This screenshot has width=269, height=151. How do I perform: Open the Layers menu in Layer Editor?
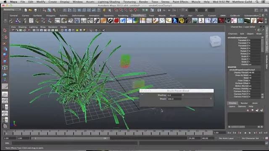232,107
